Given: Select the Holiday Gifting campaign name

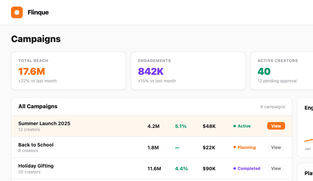Looking at the screenshot, I should pos(36,166).
